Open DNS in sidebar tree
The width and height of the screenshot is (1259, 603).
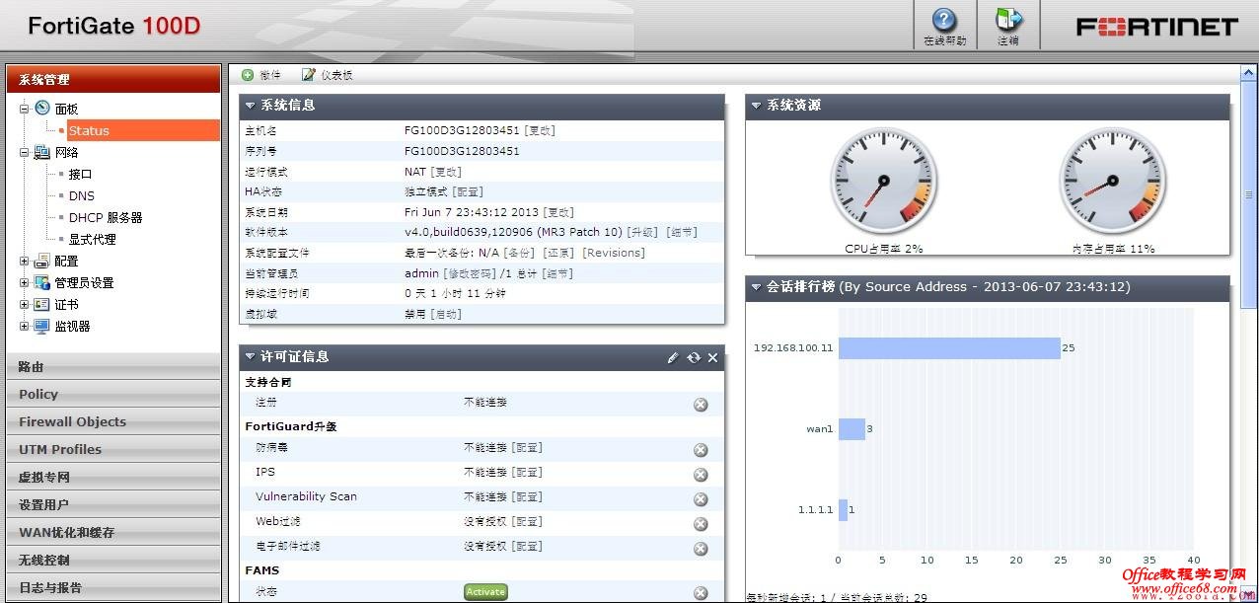point(81,195)
